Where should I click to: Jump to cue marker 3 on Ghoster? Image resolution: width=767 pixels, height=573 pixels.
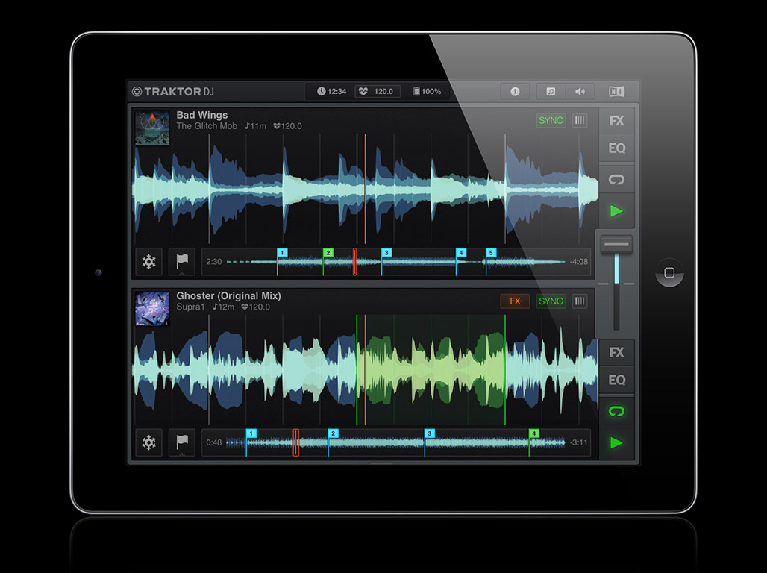click(x=429, y=433)
